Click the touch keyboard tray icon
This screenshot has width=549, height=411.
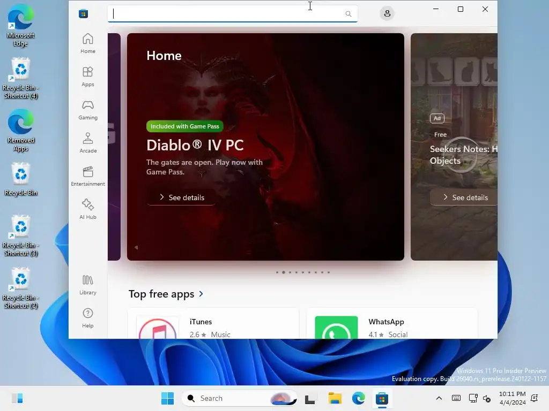456,398
